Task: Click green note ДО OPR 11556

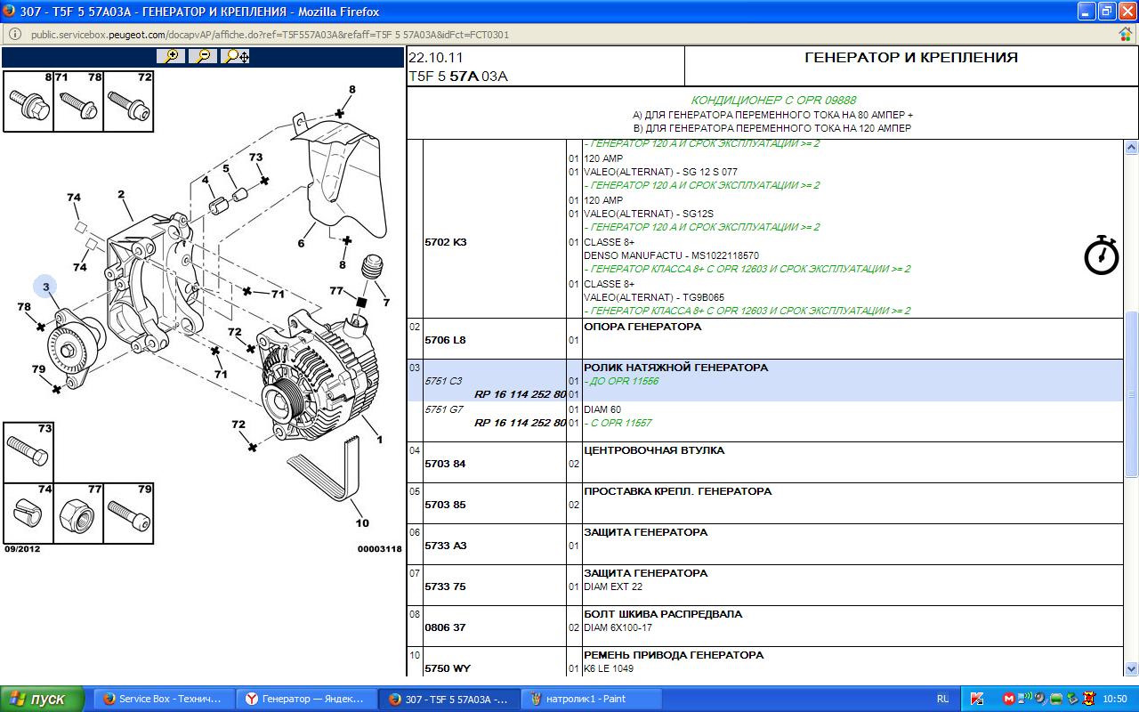Action: click(621, 381)
